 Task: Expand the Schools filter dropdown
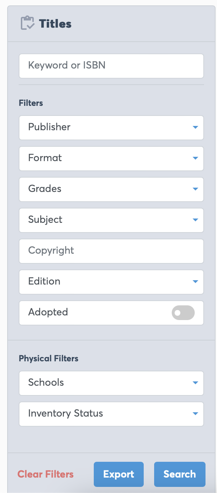tap(108, 383)
